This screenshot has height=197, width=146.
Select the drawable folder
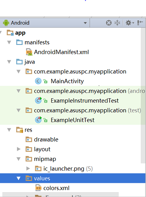[46, 140]
